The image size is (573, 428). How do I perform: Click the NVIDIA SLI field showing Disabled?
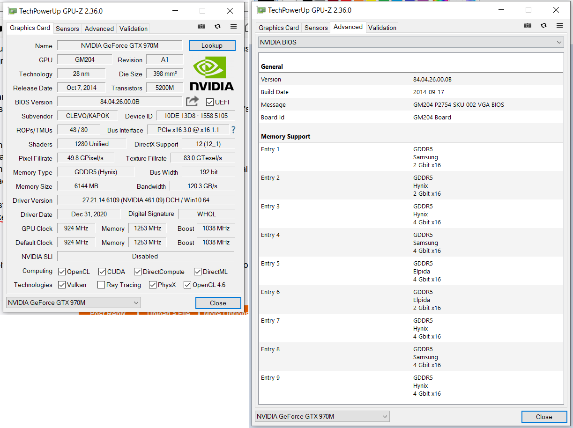[x=145, y=256]
